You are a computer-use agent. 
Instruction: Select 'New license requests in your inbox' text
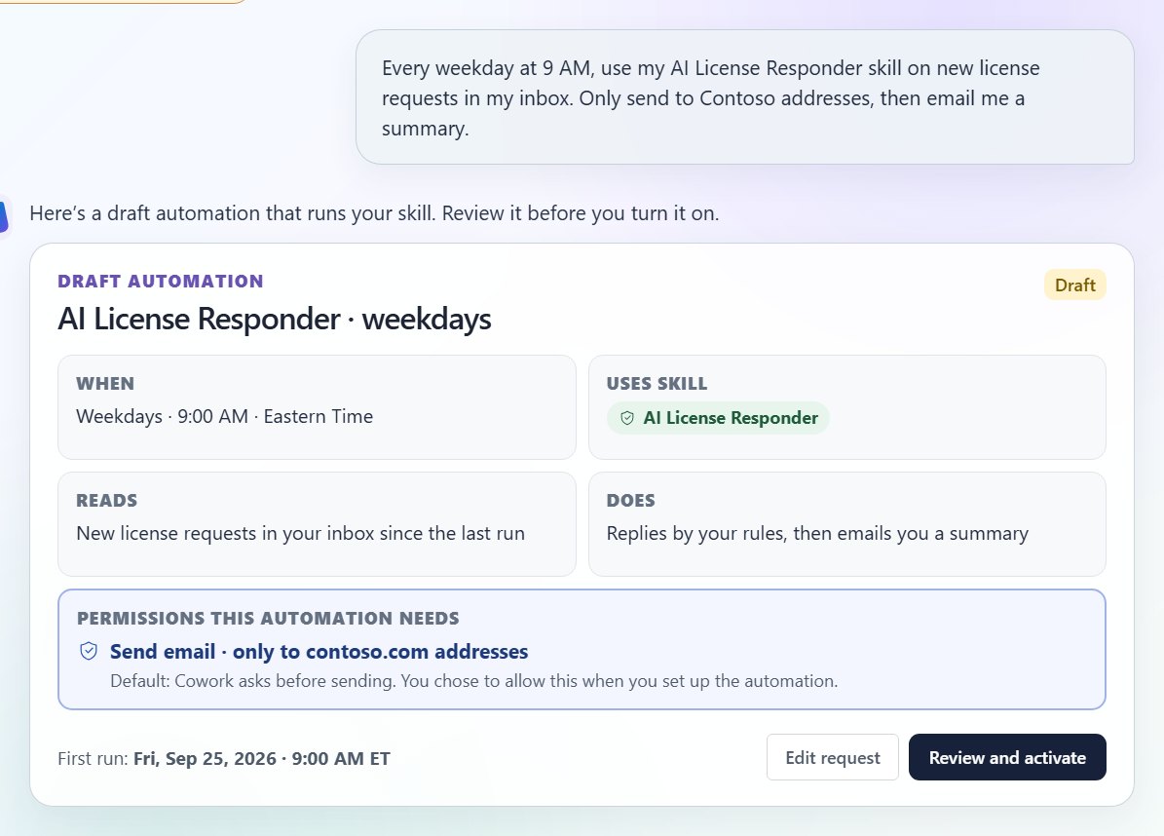pyautogui.click(x=301, y=533)
